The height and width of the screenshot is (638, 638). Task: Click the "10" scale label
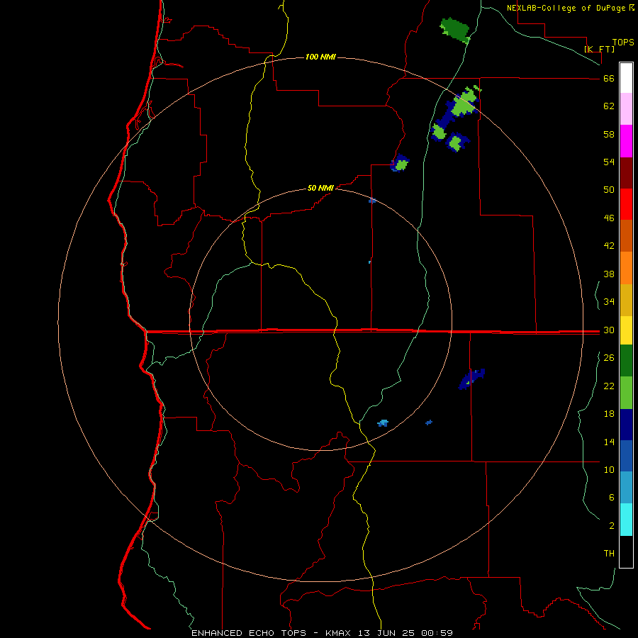[x=609, y=470]
